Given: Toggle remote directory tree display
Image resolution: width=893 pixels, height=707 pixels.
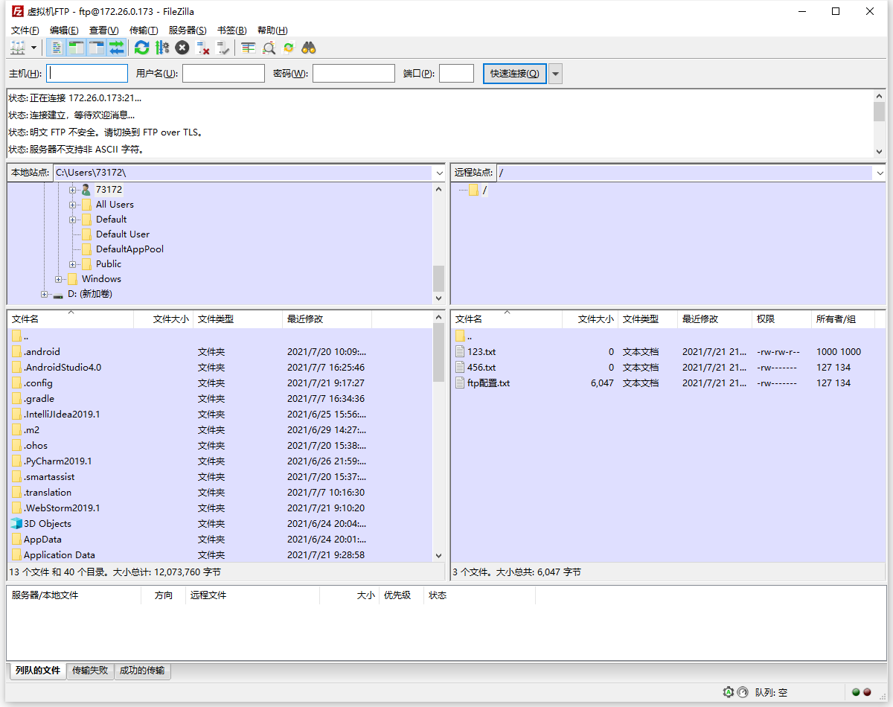Looking at the screenshot, I should (x=96, y=48).
